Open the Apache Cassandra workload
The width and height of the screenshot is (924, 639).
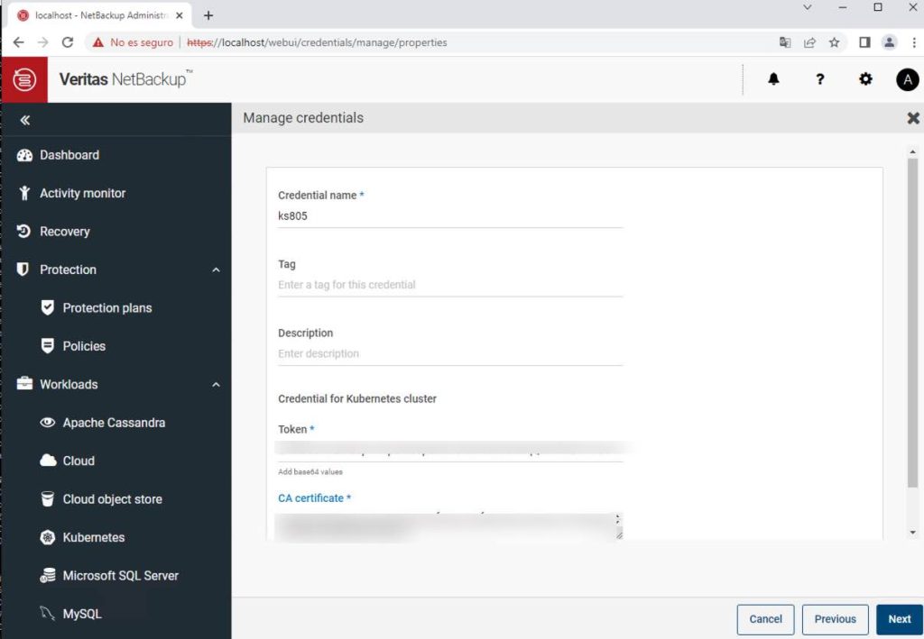pyautogui.click(x=114, y=422)
